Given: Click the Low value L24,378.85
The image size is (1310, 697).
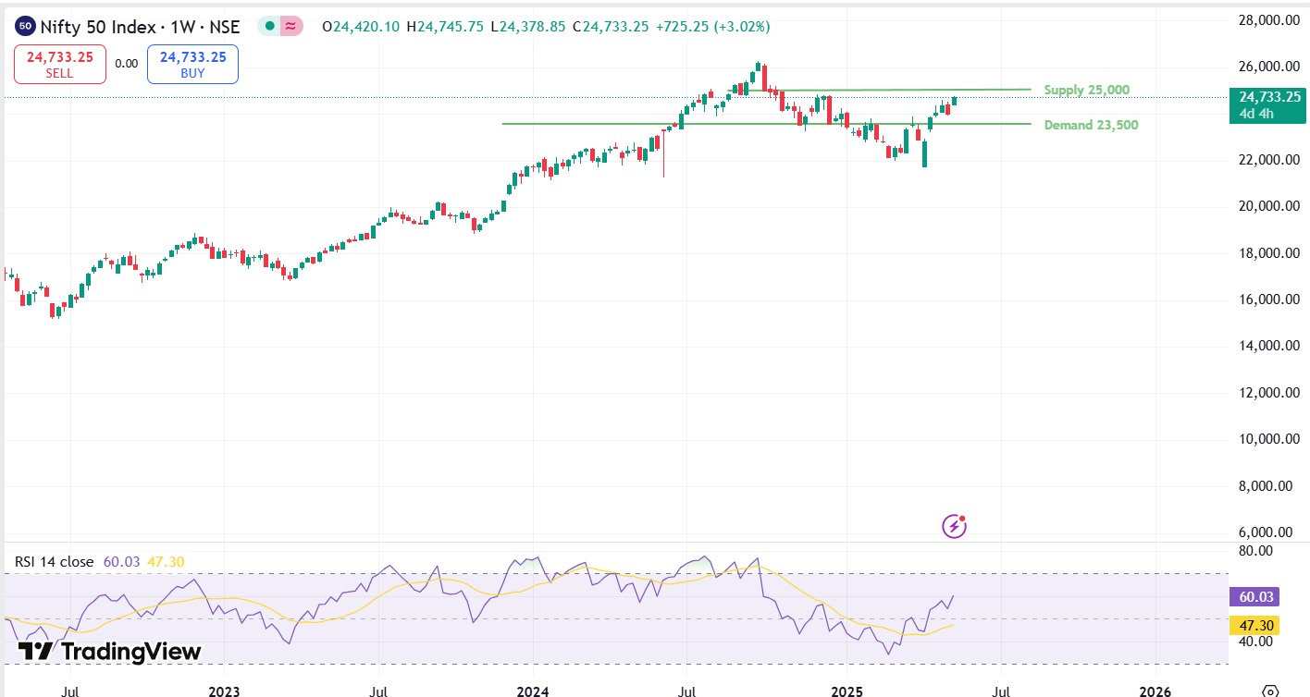Looking at the screenshot, I should pos(527,27).
